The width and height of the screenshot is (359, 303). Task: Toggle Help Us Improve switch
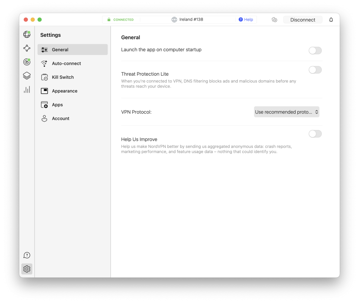[x=315, y=134]
